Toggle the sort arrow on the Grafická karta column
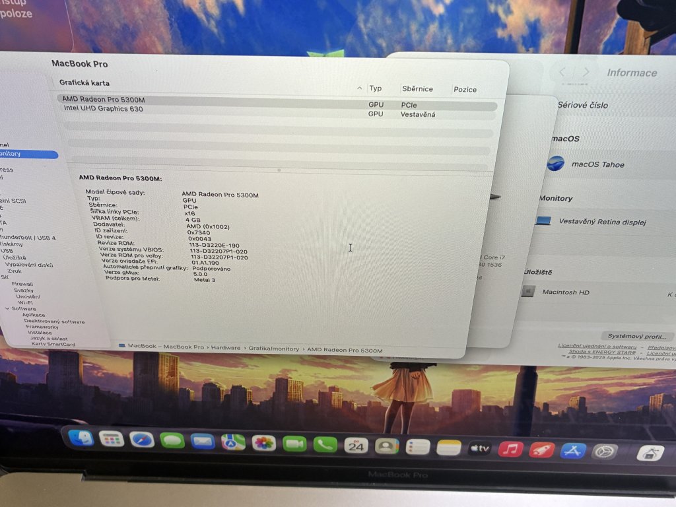This screenshot has width=676, height=507. pos(360,88)
